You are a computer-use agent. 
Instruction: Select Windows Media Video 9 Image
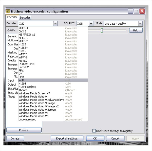(x=53, y=103)
